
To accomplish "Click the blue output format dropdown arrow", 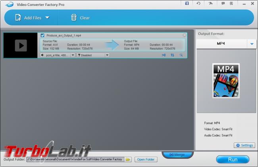I will point(252,44).
